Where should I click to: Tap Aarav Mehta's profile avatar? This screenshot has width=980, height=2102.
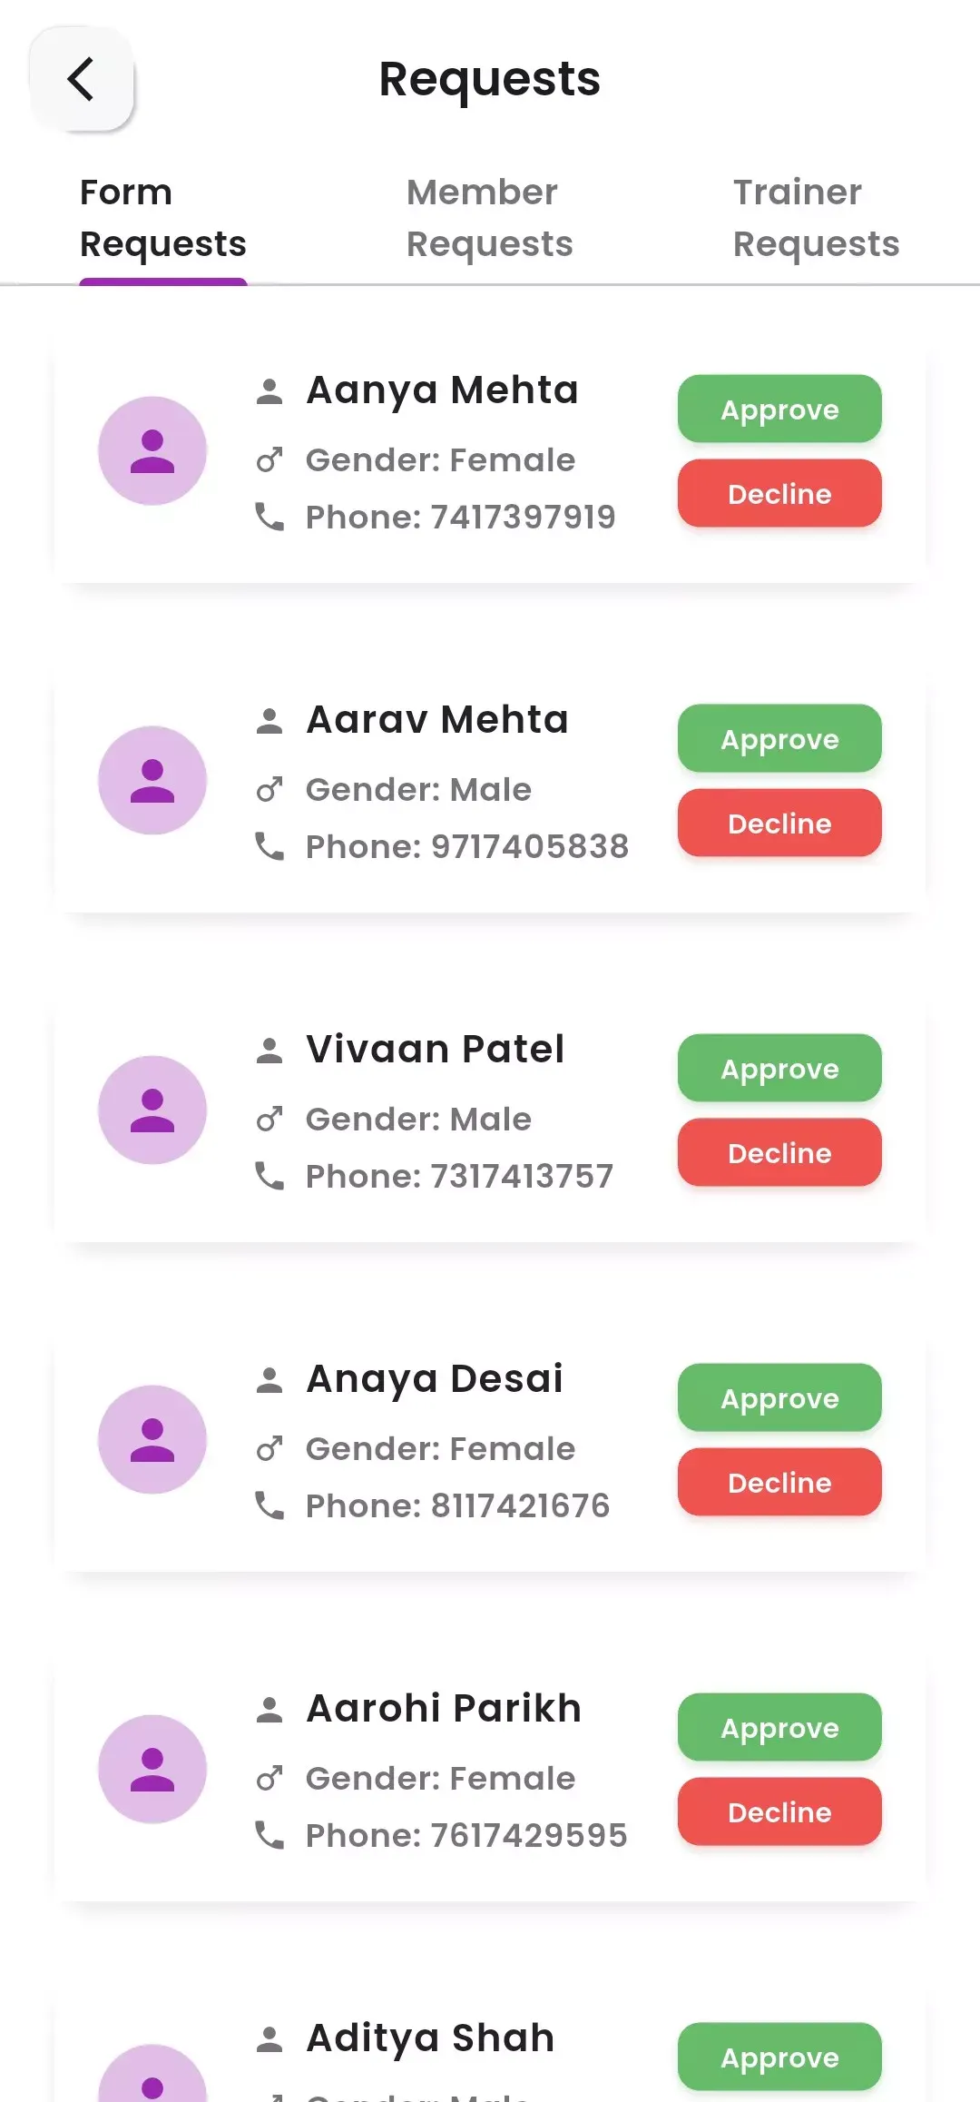click(x=152, y=781)
